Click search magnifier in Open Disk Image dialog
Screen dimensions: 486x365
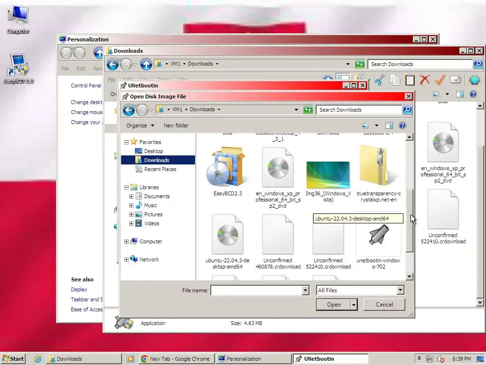coord(407,110)
